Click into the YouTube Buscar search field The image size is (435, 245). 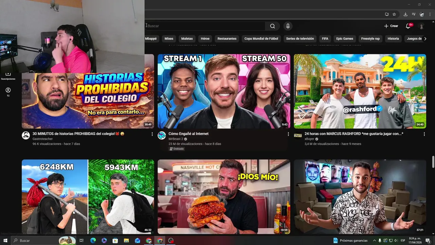(x=205, y=26)
